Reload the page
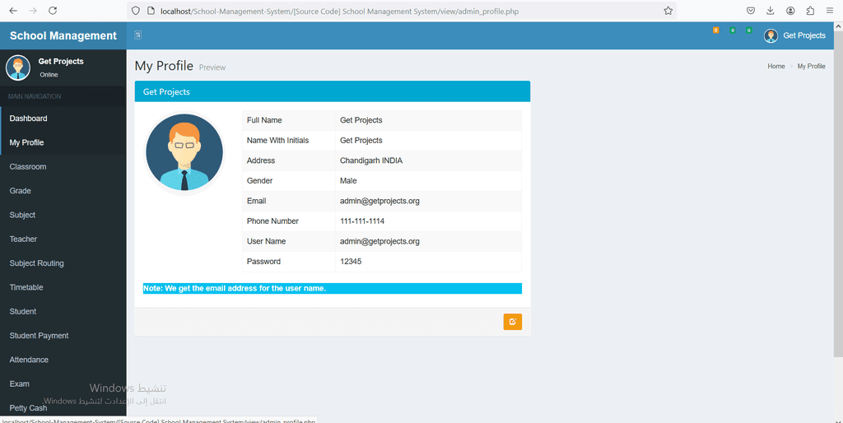Screen dimensions: 843x423 tap(53, 11)
